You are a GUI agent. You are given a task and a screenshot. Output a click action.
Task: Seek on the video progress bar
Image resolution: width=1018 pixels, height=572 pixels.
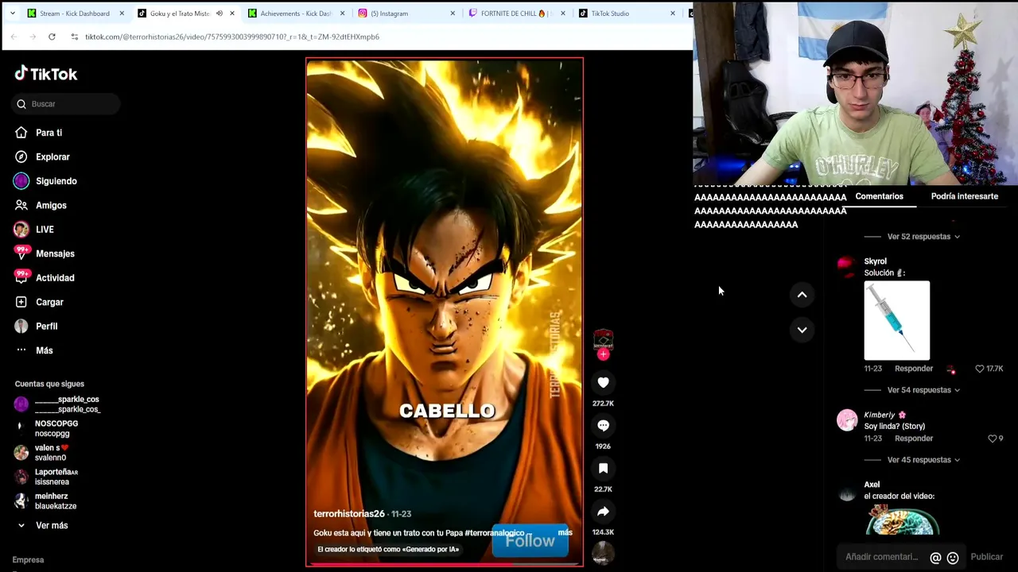445,565
